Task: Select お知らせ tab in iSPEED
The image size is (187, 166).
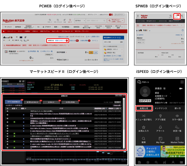Action: click(x=144, y=108)
